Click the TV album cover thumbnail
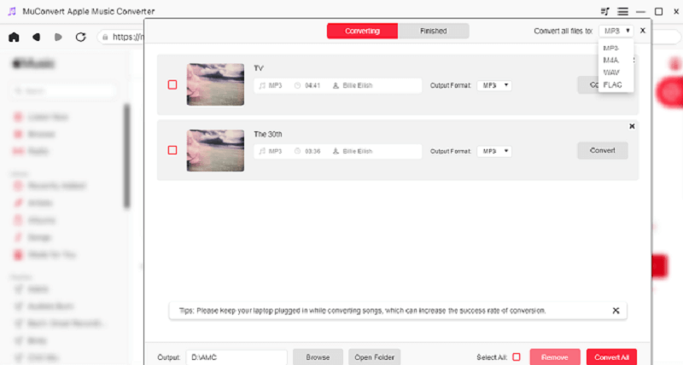This screenshot has width=683, height=365. pyautogui.click(x=215, y=84)
